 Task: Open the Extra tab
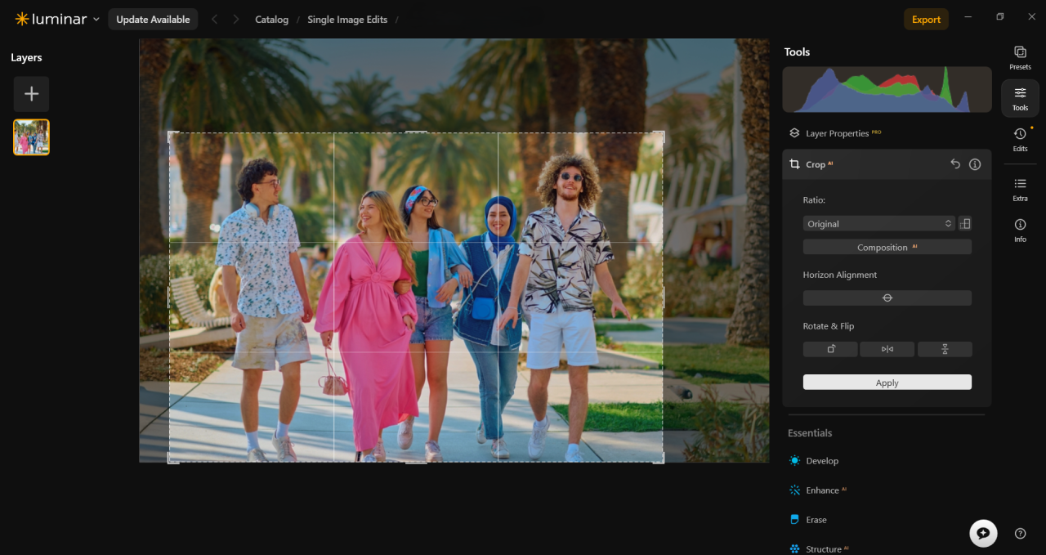(1020, 189)
